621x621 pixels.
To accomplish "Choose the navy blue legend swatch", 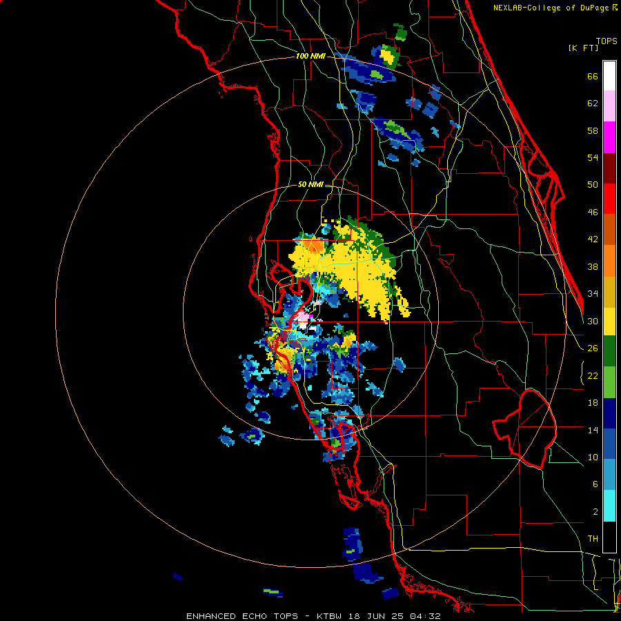I will point(609,413).
